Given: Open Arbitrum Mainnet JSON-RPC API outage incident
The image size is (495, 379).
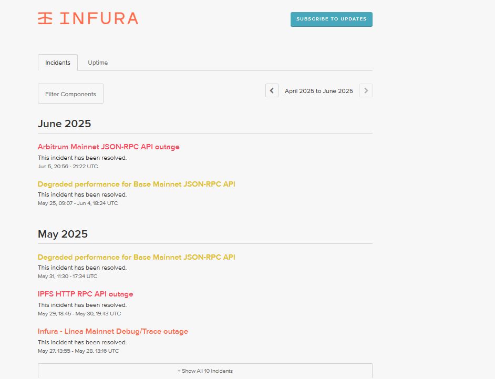Looking at the screenshot, I should pos(109,147).
